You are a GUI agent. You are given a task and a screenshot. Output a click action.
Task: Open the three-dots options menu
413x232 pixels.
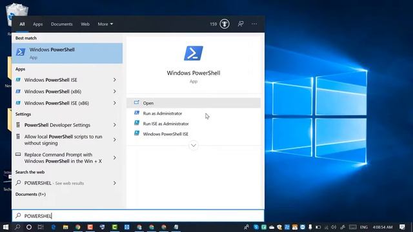click(254, 24)
